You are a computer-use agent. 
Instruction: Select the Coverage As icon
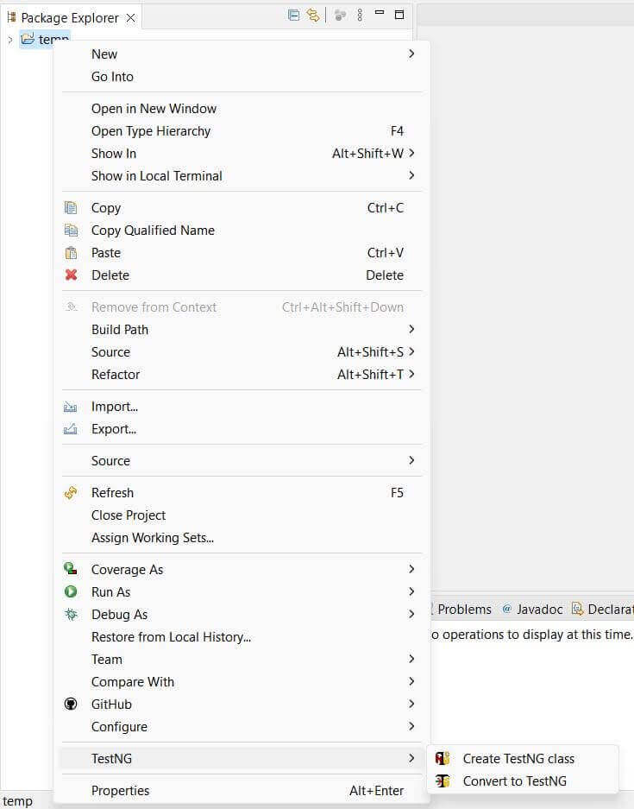coord(71,569)
